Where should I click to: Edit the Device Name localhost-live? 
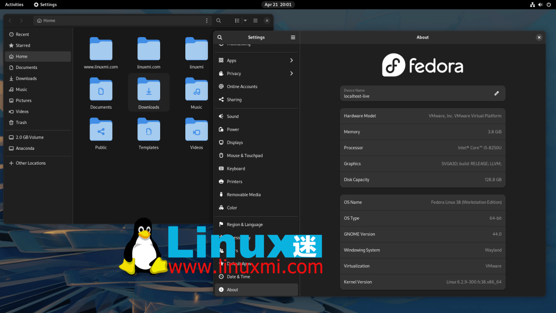[496, 93]
